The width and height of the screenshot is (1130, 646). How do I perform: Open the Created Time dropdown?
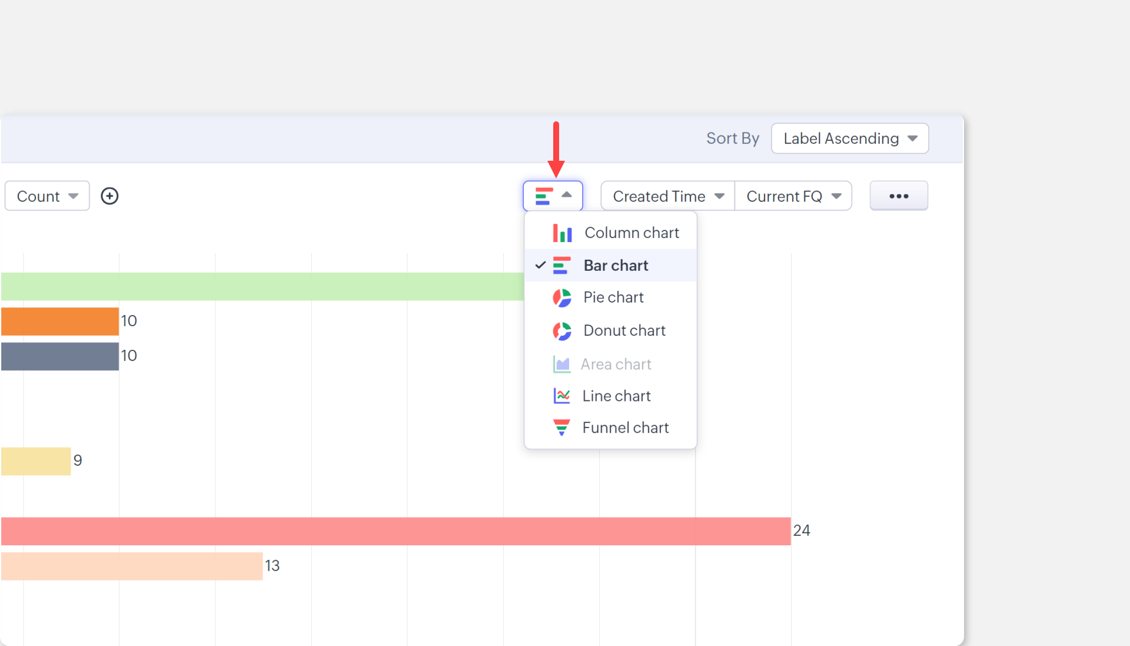click(667, 196)
